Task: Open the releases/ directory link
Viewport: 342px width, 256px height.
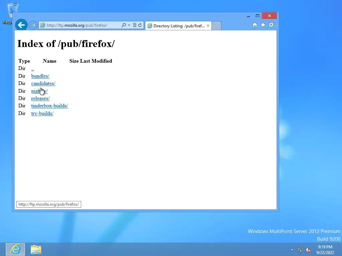Action: tap(40, 98)
